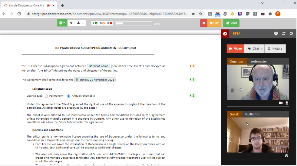Select the Annual renewable radio button
Viewport: 297px width, 166px height.
tap(68, 96)
